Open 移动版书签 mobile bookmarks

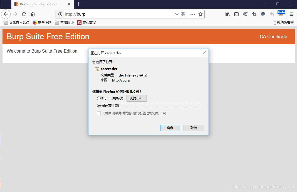click(284, 23)
